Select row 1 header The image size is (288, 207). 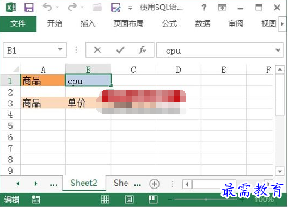coord(10,81)
